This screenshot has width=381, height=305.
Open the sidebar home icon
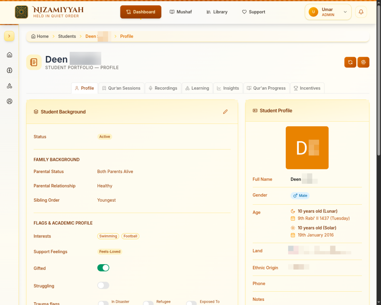(x=10, y=55)
